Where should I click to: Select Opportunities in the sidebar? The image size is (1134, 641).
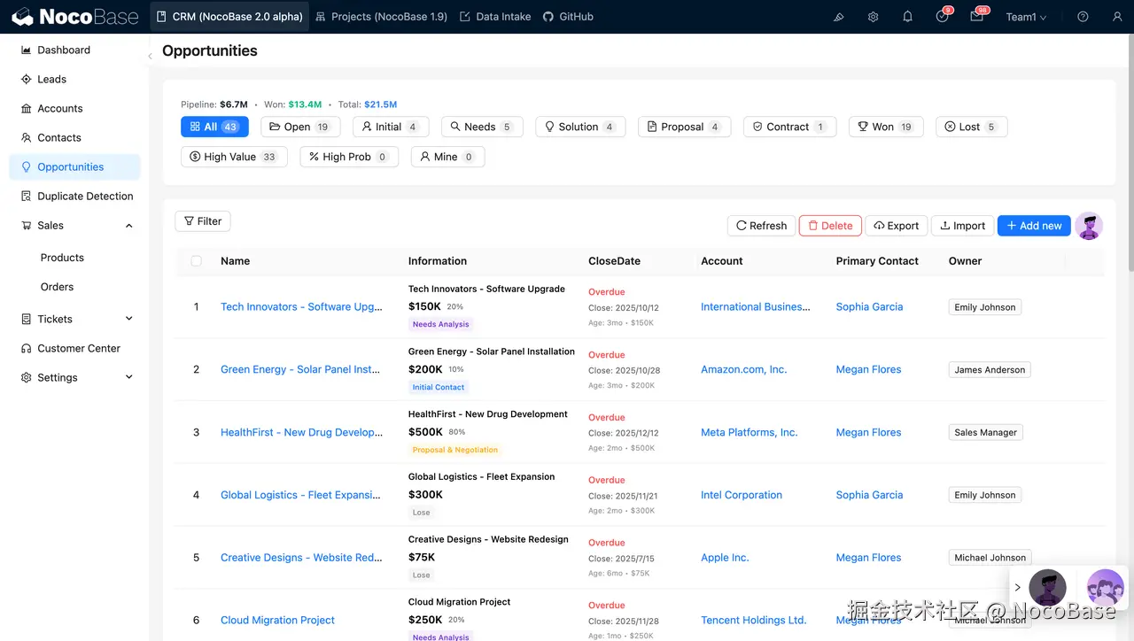click(x=74, y=167)
